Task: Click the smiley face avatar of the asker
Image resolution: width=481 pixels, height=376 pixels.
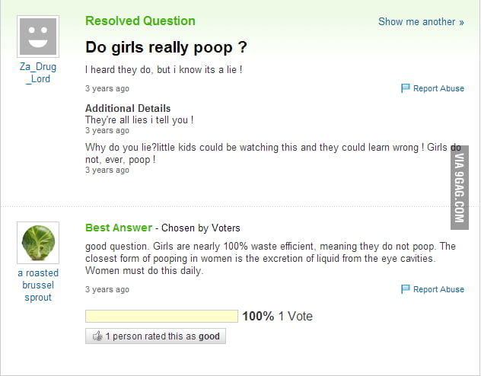Action: (37, 35)
